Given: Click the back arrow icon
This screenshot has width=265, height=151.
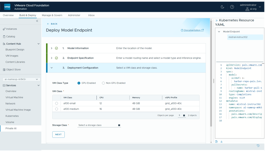Looking at the screenshot, I should click(x=48, y=24).
